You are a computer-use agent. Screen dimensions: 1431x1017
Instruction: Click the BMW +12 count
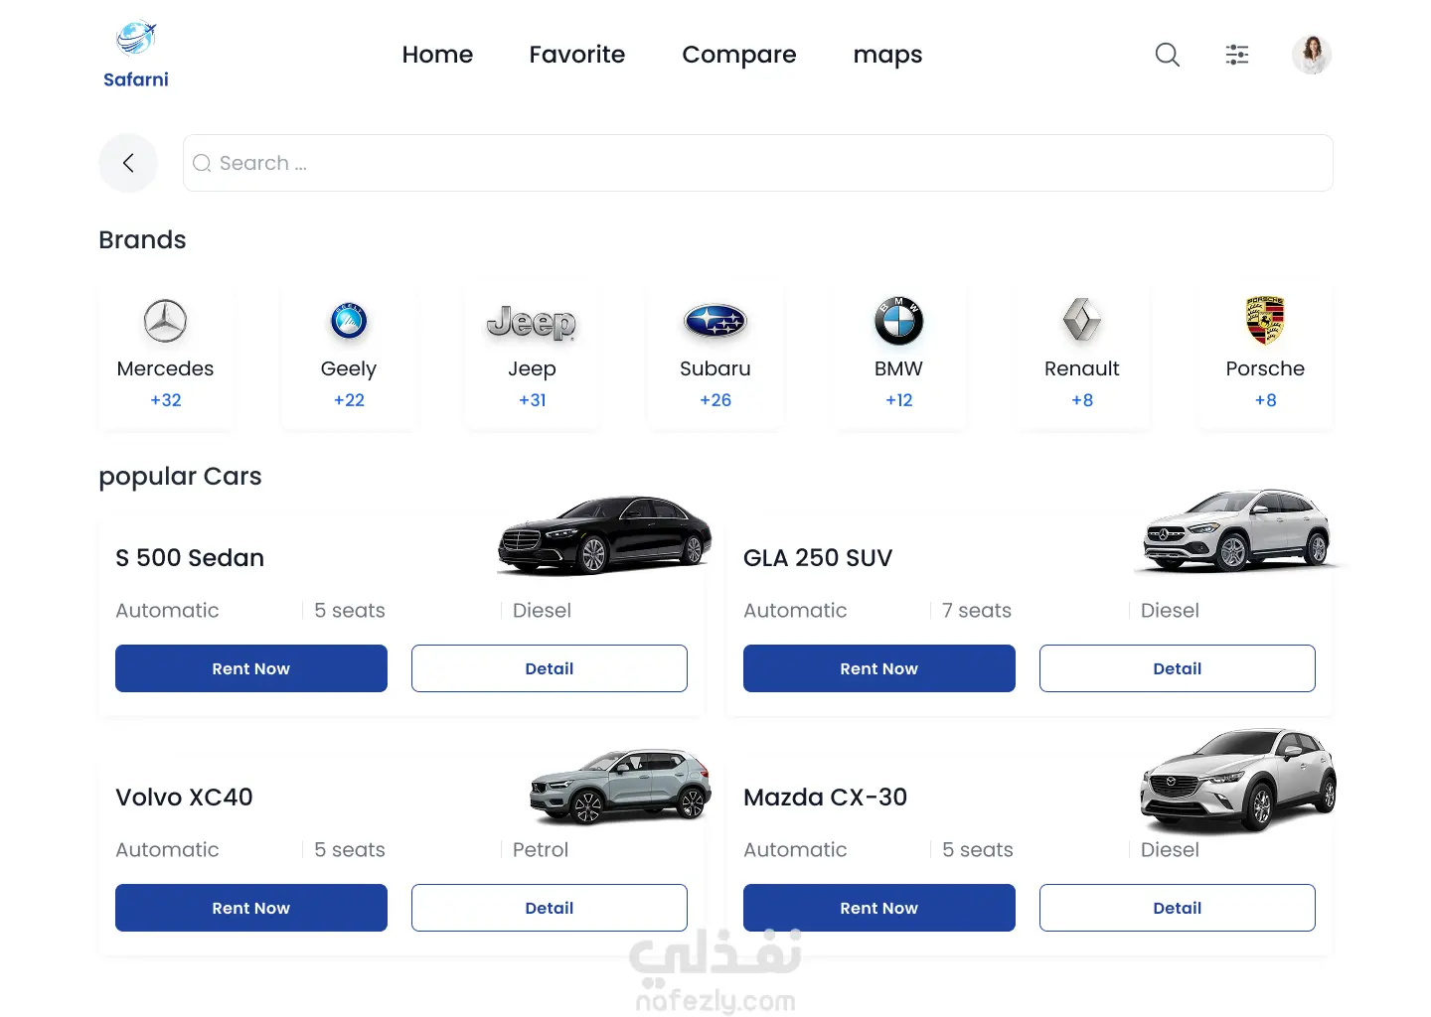pos(899,400)
